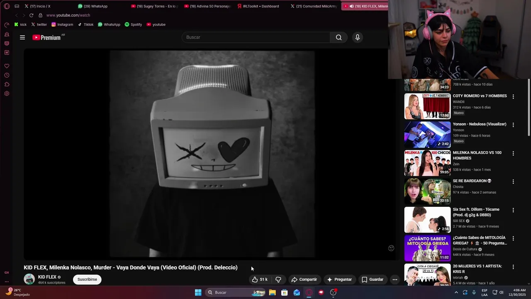Viewport: 531px width, 299px height.
Task: Open options for MILENKA NOLASCO VS 100 video
Action: click(x=513, y=153)
